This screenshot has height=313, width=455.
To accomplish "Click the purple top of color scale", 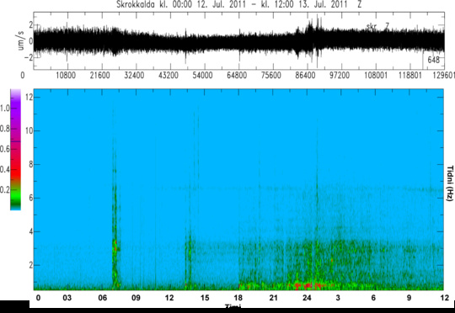I will [15, 96].
